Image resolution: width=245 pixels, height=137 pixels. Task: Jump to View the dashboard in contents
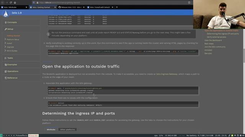213,40
